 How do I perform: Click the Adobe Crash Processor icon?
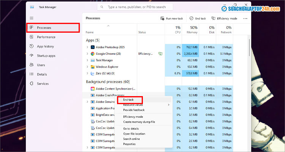click(x=93, y=95)
